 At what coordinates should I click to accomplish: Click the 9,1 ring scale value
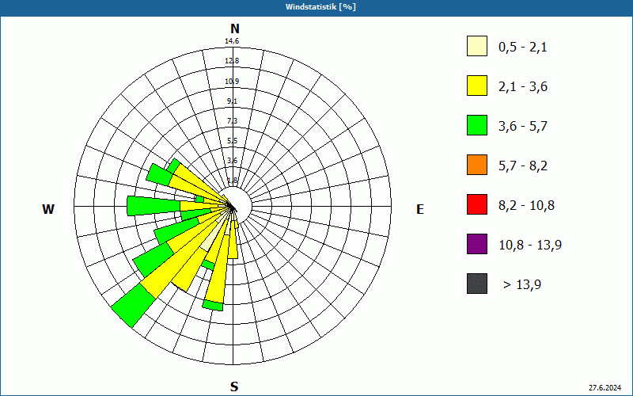(x=232, y=101)
